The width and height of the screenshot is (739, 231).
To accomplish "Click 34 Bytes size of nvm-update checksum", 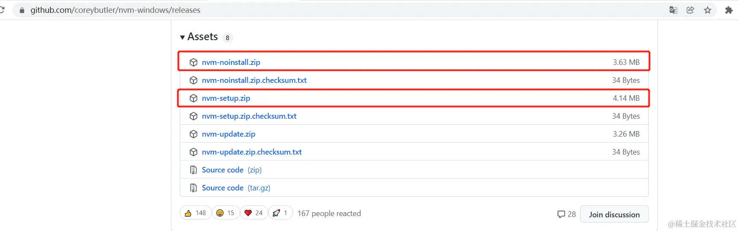I will pos(626,152).
